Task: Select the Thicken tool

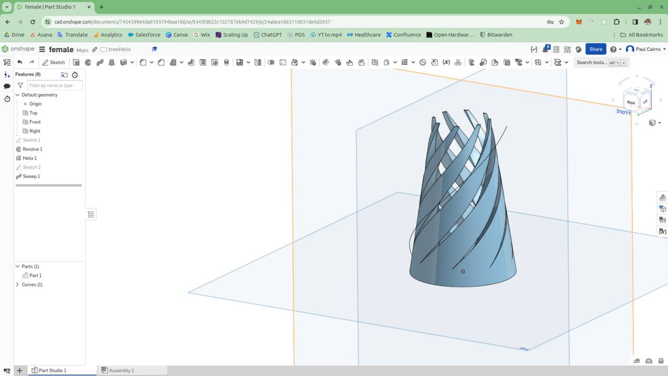Action: pyautogui.click(x=124, y=62)
